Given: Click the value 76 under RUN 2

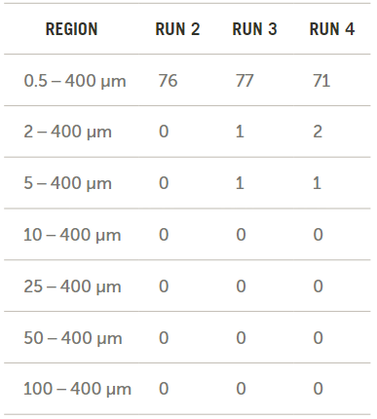Looking at the screenshot, I should 168,81.
